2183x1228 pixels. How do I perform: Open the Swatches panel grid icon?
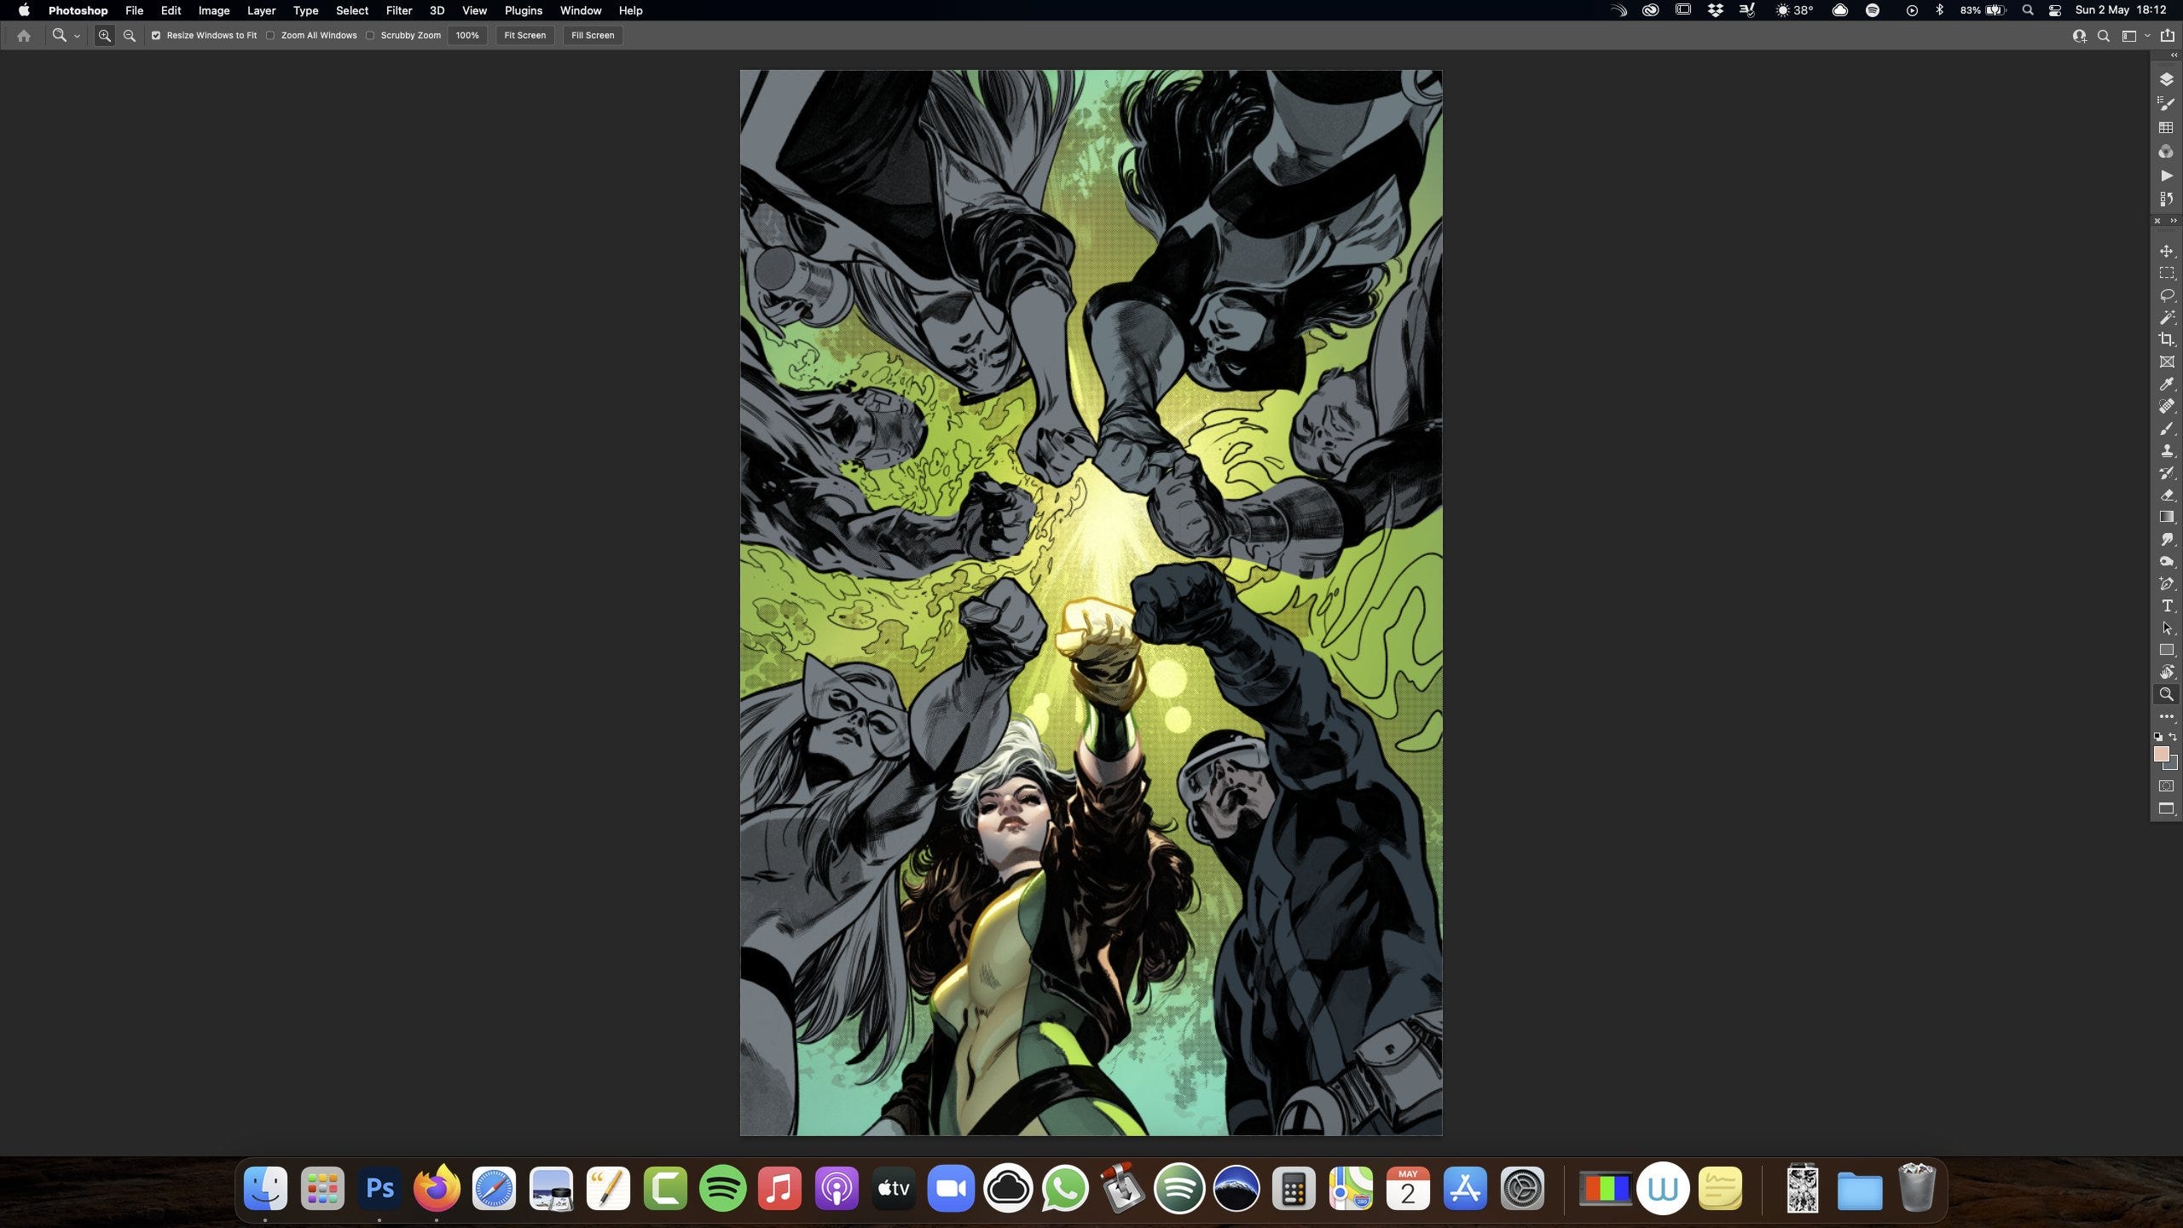[x=2166, y=127]
